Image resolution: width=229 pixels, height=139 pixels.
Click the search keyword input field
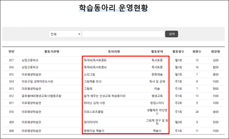tap(123, 34)
